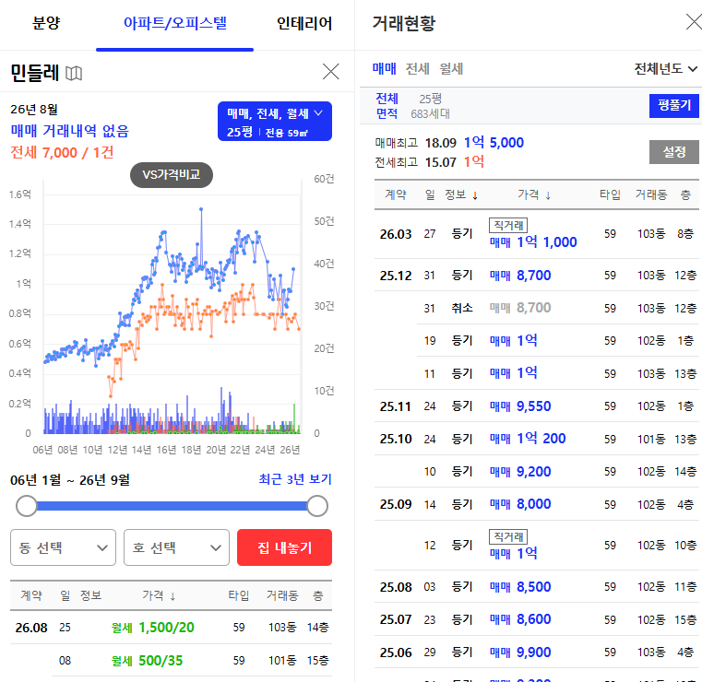Click the 설정 button
The image size is (702, 682).
[x=673, y=152]
